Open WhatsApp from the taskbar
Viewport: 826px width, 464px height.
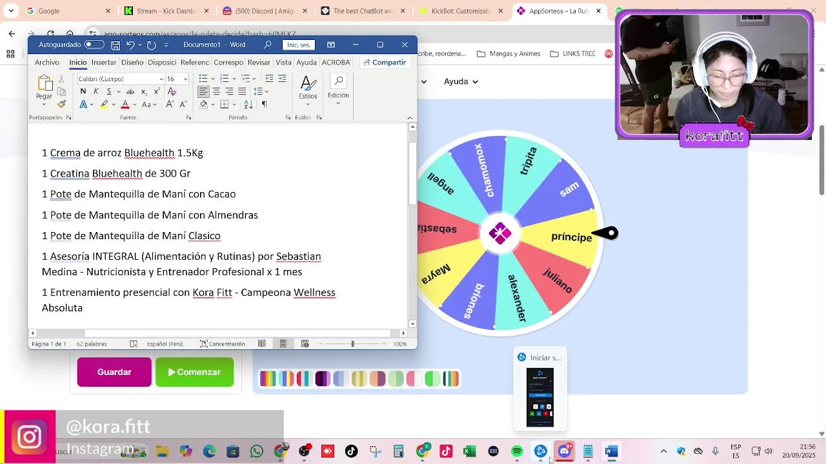point(257,451)
